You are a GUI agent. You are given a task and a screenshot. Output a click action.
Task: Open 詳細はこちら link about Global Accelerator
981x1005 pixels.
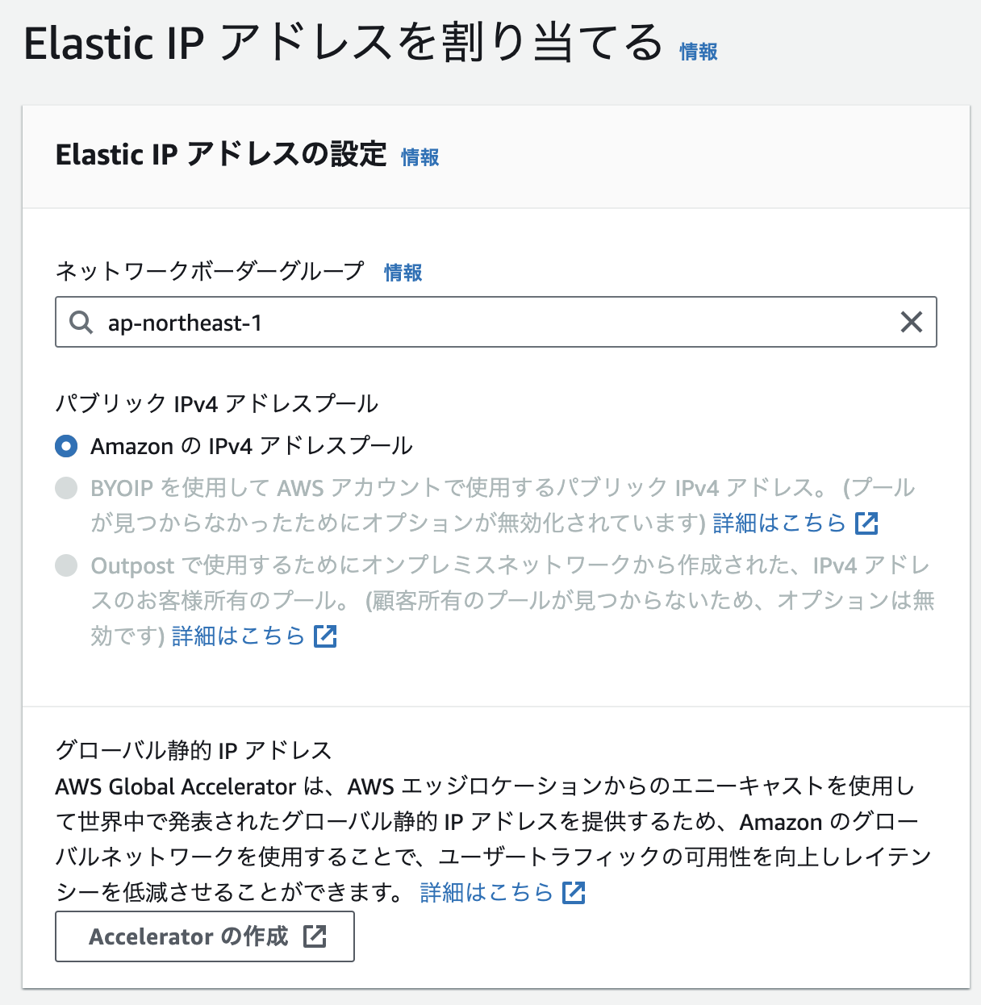point(485,893)
